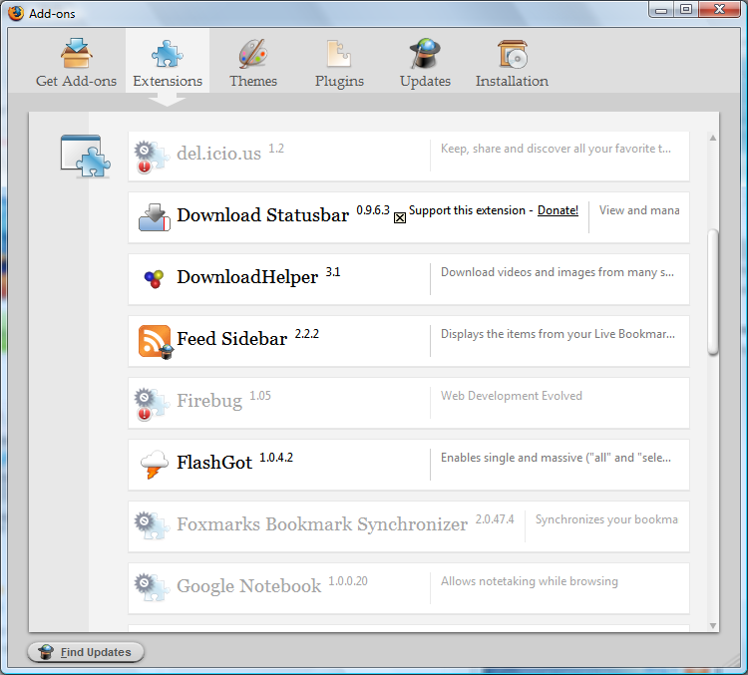Click the vertical scrollbar thumb
Viewport: 748px width, 675px height.
point(713,292)
